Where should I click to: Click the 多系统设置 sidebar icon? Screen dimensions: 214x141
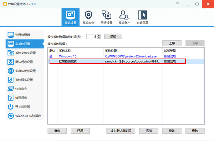pos(11,44)
